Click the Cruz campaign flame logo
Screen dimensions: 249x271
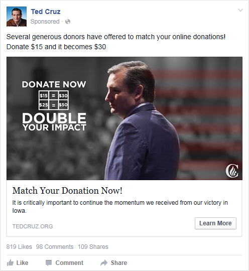(x=232, y=171)
